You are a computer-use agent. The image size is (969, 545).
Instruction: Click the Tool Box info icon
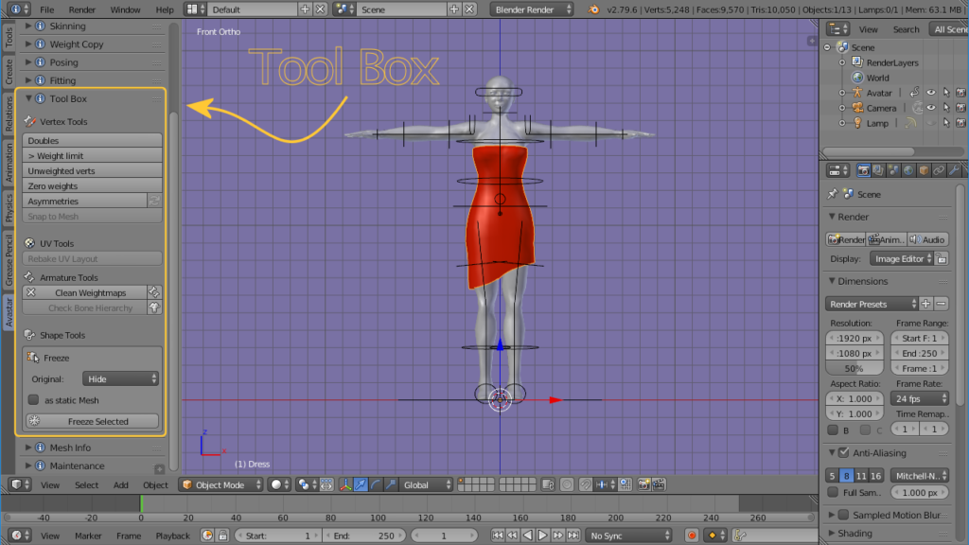tap(41, 98)
